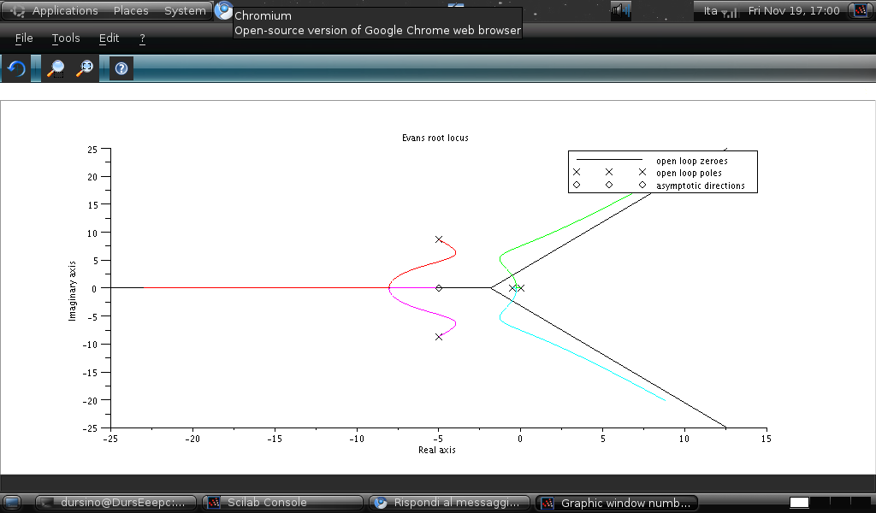This screenshot has width=876, height=513.
Task: Click the top-right panel system tray icon
Action: pyautogui.click(x=859, y=10)
